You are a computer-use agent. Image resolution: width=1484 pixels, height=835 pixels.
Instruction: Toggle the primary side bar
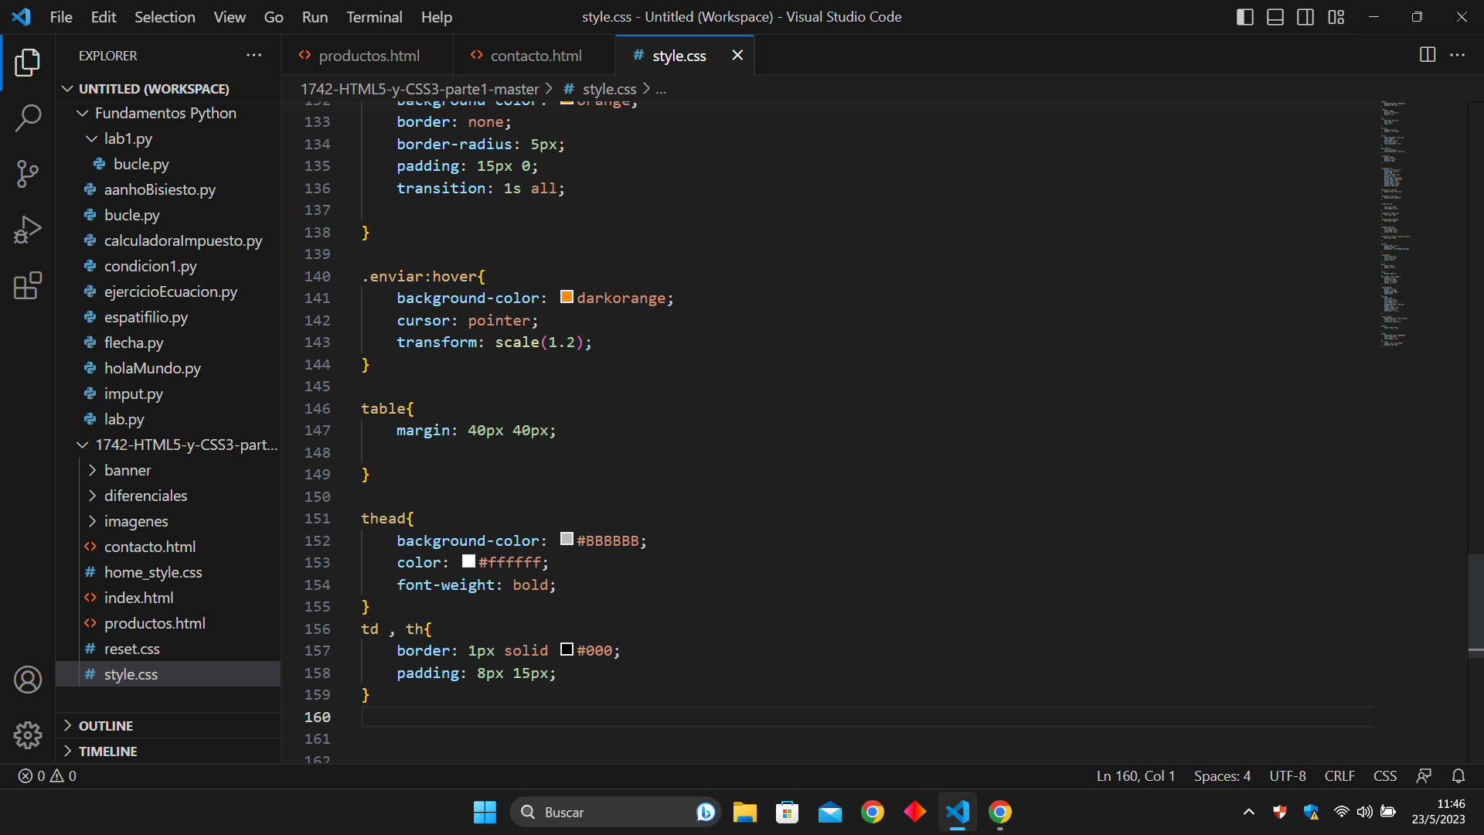pos(1245,17)
